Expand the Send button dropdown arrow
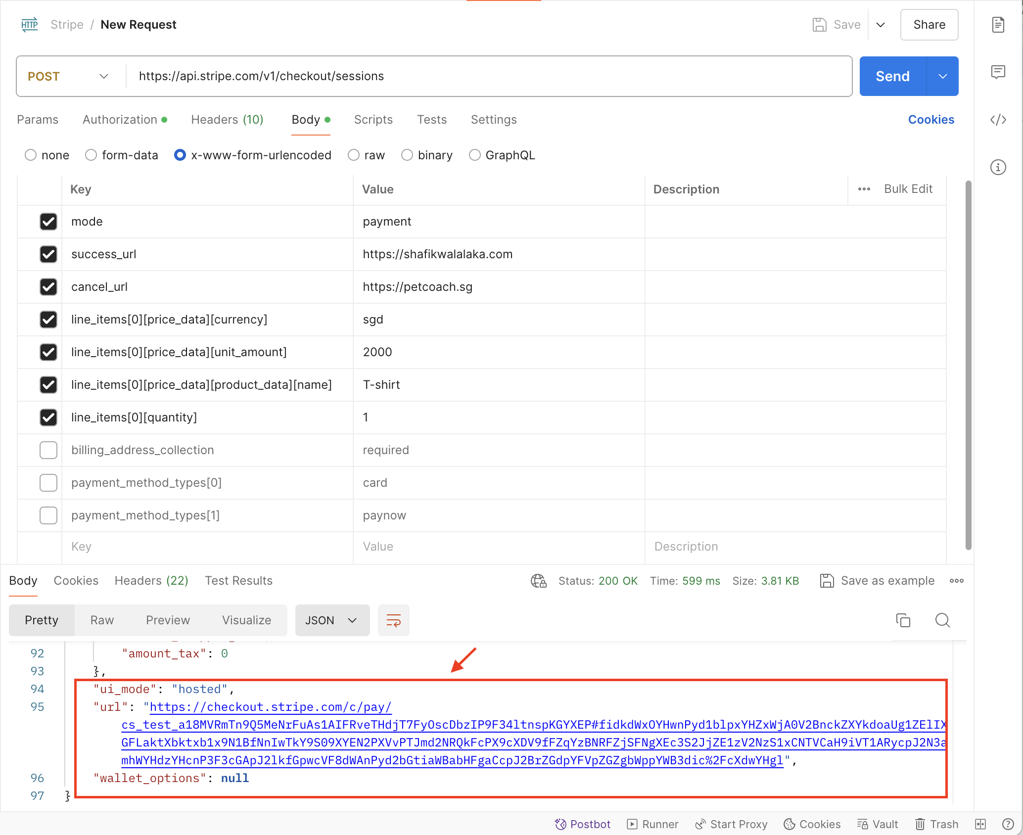 (943, 76)
